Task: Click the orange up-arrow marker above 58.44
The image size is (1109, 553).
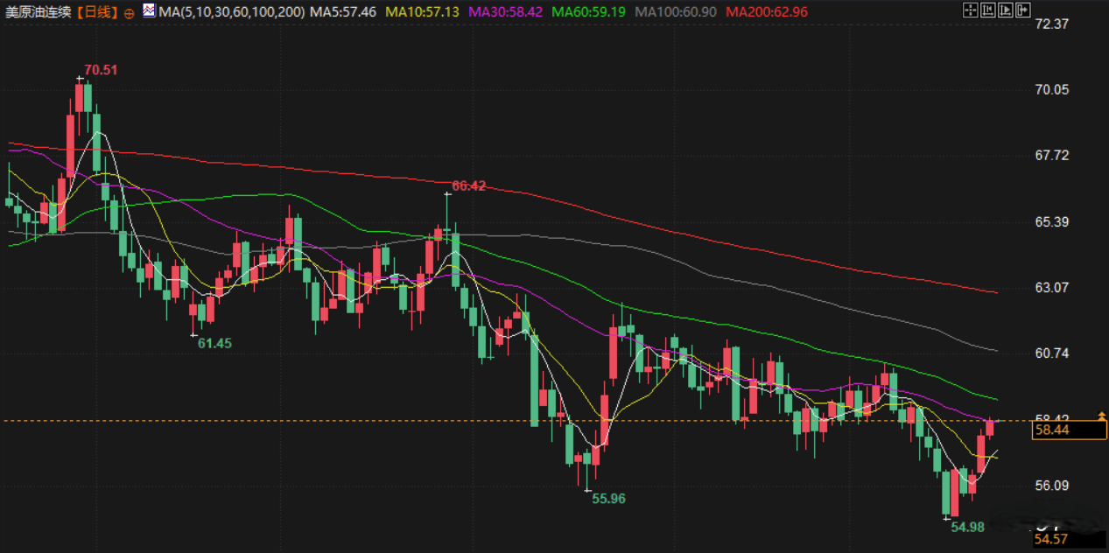Action: click(x=1100, y=417)
